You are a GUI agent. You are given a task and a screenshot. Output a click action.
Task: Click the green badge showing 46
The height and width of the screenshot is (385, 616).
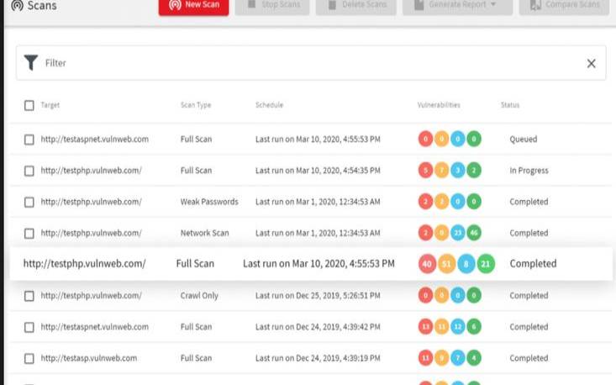(x=474, y=233)
